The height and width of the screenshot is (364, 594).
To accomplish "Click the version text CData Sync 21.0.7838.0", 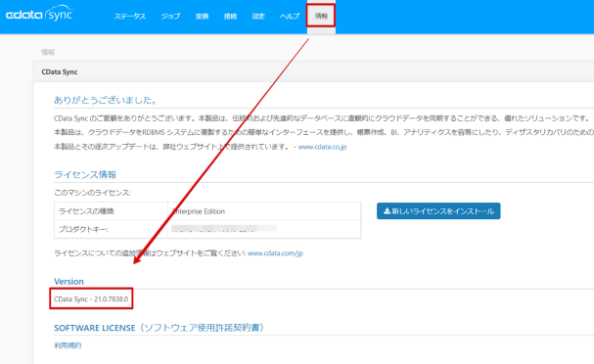I will pos(91,298).
